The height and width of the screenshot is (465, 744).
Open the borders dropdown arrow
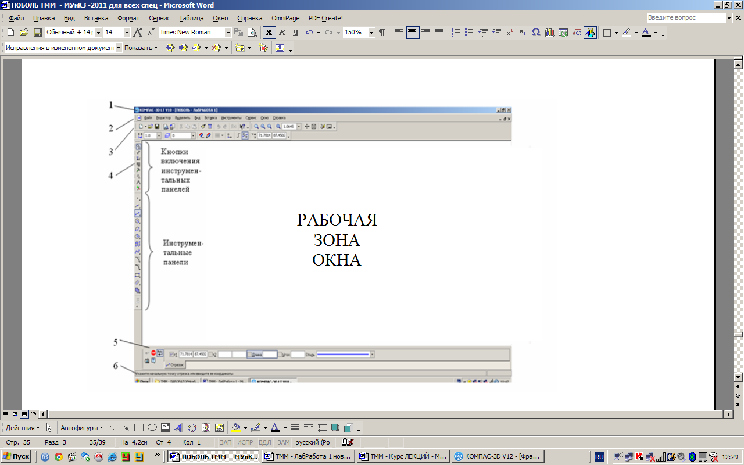tap(616, 33)
